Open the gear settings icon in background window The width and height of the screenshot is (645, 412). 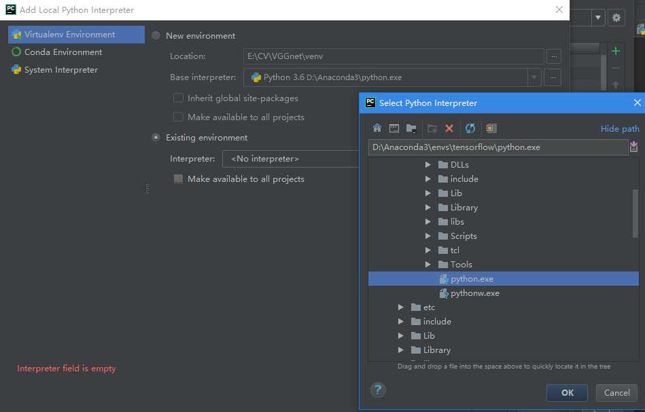(616, 18)
